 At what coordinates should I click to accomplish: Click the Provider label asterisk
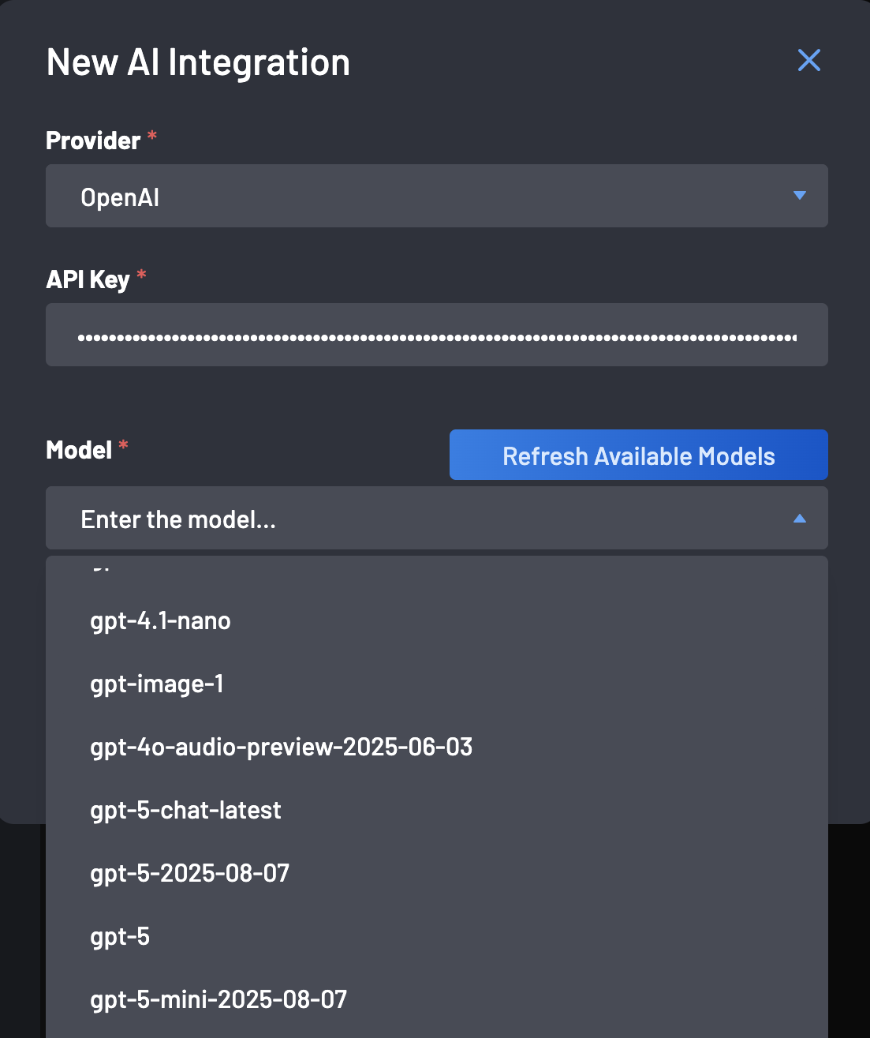pyautogui.click(x=151, y=136)
